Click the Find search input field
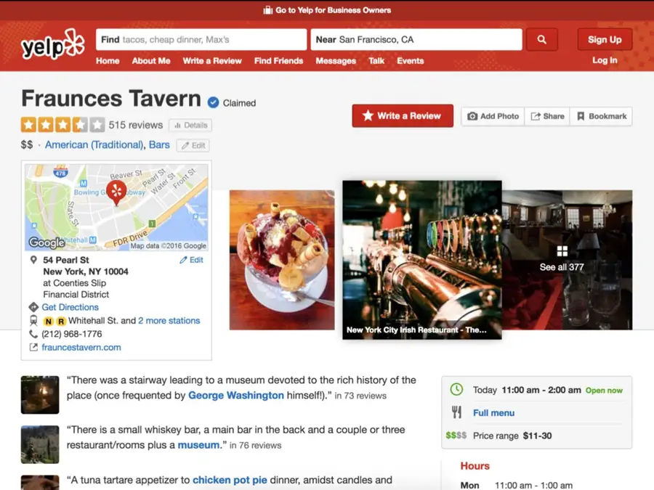 point(201,40)
